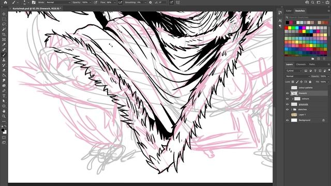Viewport: 331px width, 186px height.
Task: Select the Ellipse shape tool
Action: click(x=4, y=106)
